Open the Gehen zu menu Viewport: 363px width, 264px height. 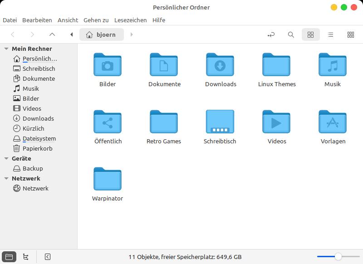coord(96,20)
